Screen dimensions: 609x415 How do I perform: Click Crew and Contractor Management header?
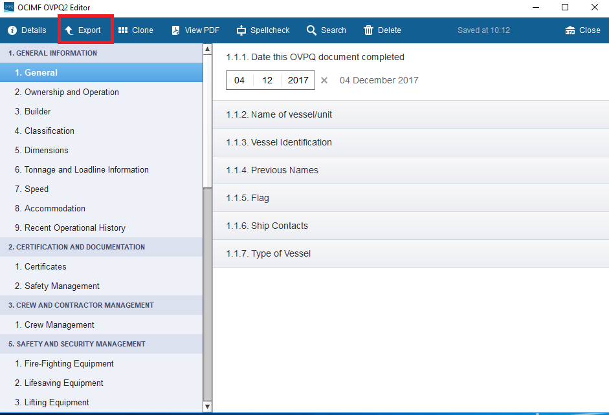coord(101,305)
